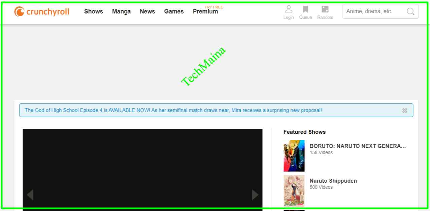The image size is (430, 211).
Task: Open the Premium menu item
Action: coord(205,11)
